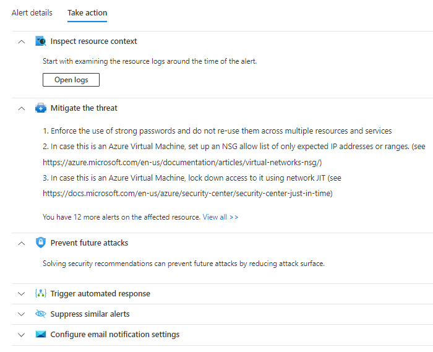Click the Mitigate the threat heading text

[84, 108]
